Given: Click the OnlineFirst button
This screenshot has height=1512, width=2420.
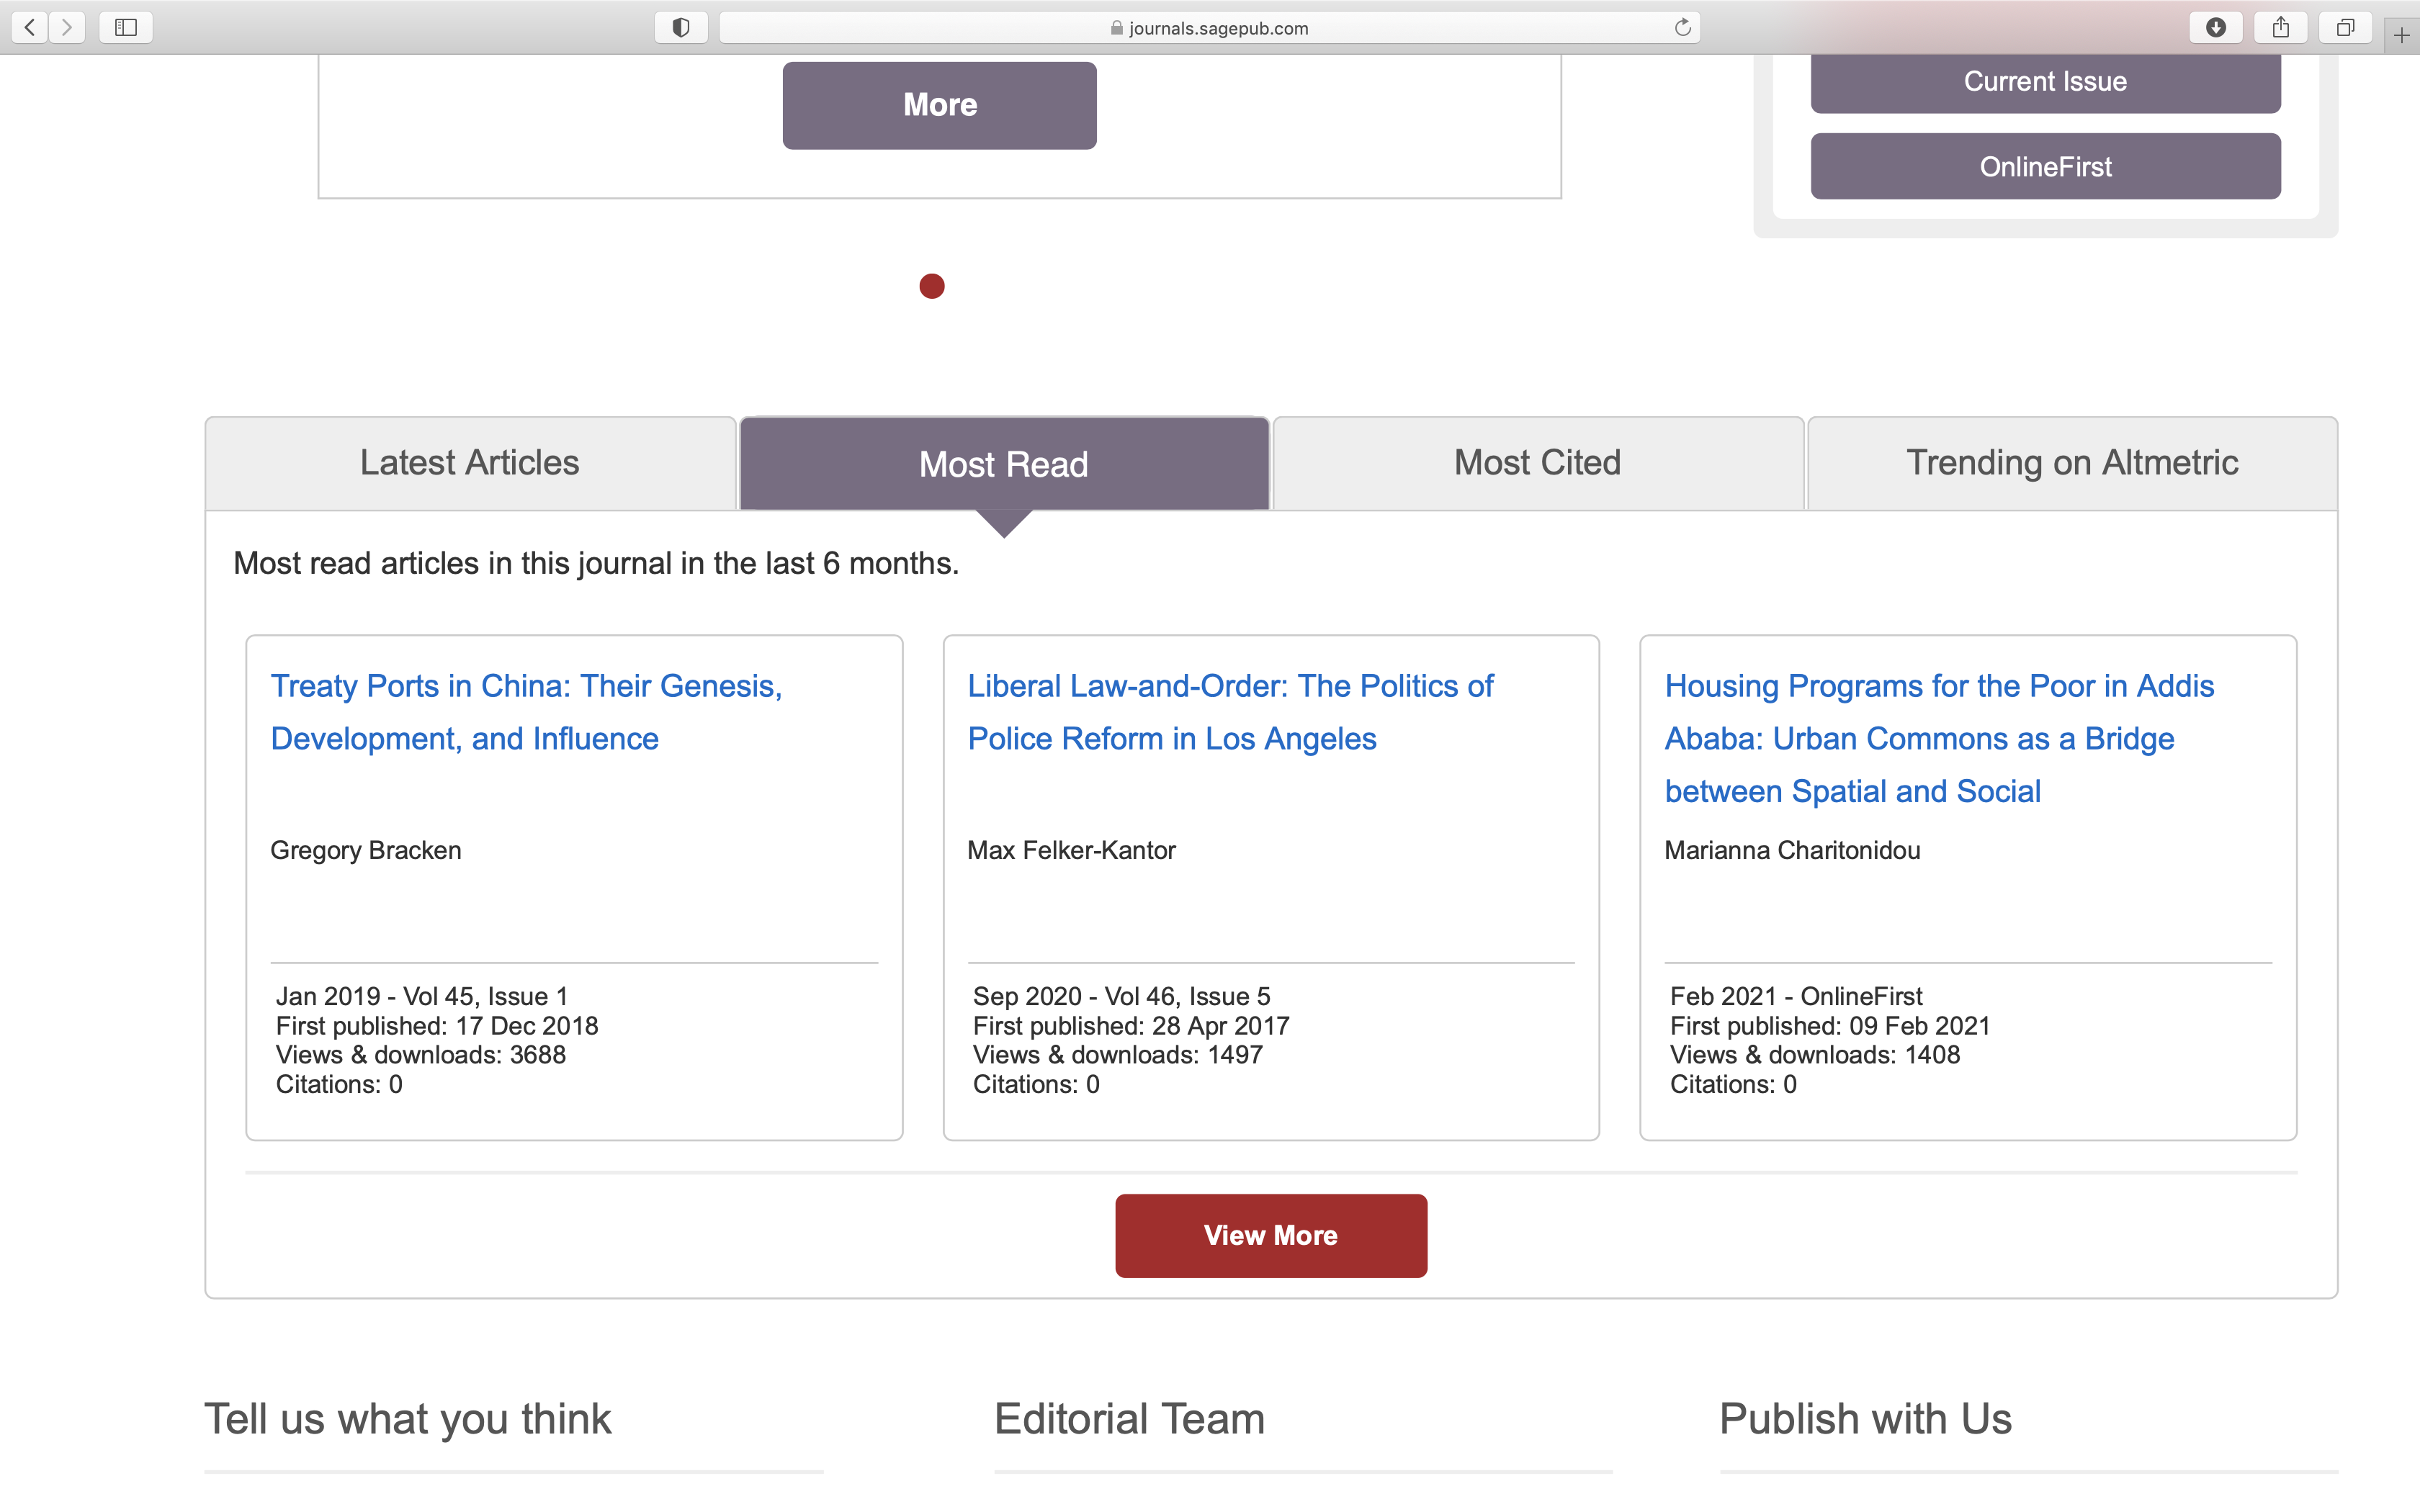Looking at the screenshot, I should tap(2046, 166).
